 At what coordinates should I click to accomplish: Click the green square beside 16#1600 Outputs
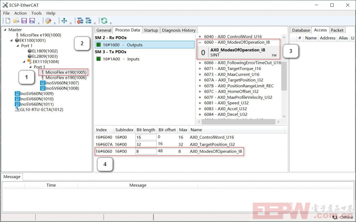99,45
